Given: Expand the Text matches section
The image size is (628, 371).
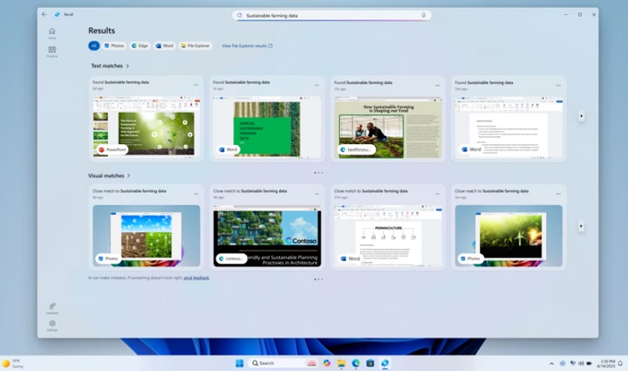Looking at the screenshot, I should (x=110, y=65).
